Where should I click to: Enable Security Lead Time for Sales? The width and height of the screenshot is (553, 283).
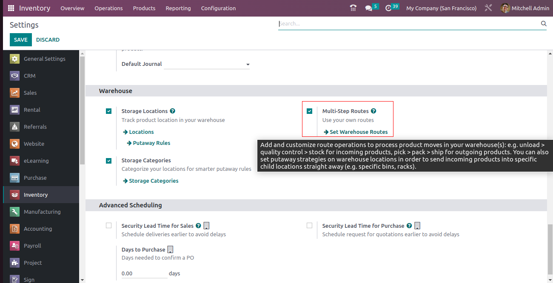(x=109, y=226)
